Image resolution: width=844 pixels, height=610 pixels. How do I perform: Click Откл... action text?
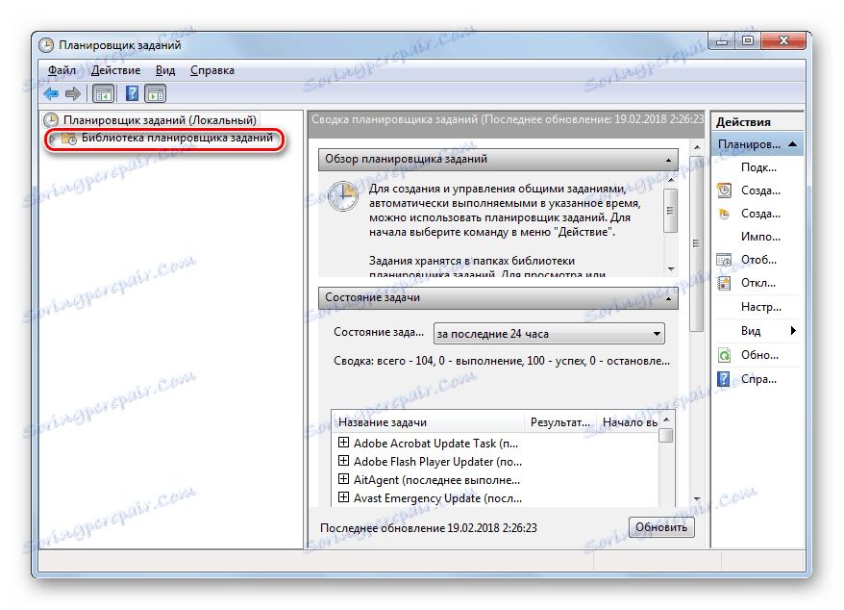[x=758, y=283]
